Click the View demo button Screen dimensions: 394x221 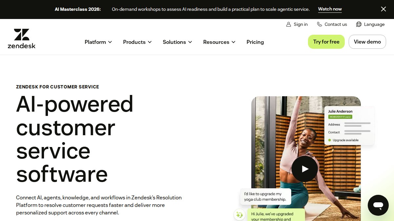pos(367,42)
